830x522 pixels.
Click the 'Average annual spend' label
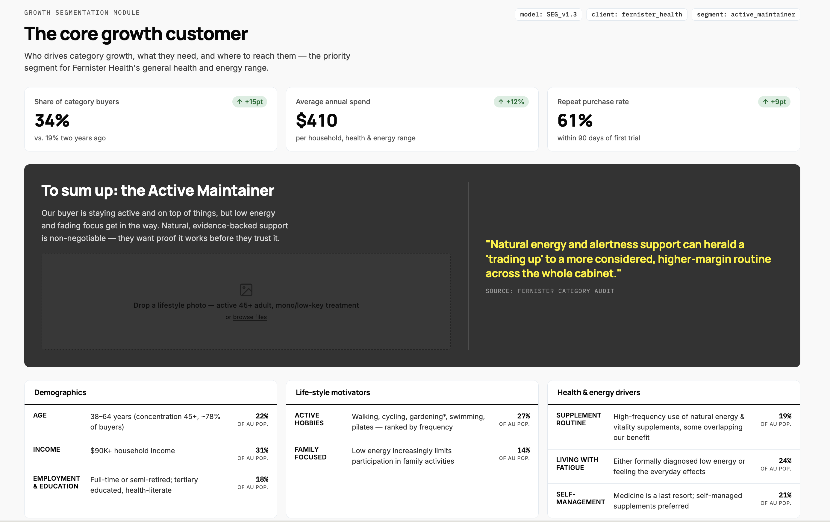pyautogui.click(x=333, y=102)
